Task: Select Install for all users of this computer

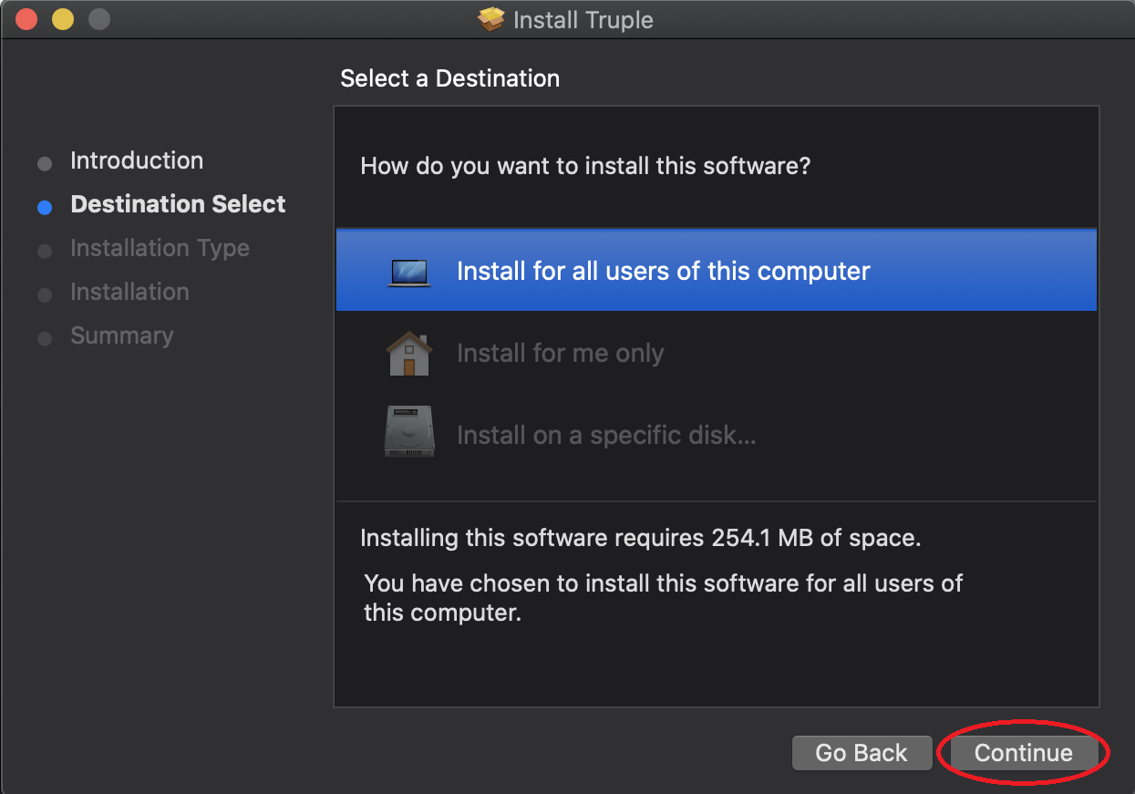Action: [x=717, y=271]
